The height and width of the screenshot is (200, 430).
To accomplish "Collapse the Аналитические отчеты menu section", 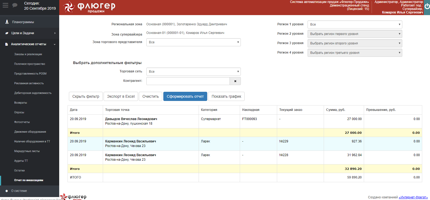I will point(55,44).
